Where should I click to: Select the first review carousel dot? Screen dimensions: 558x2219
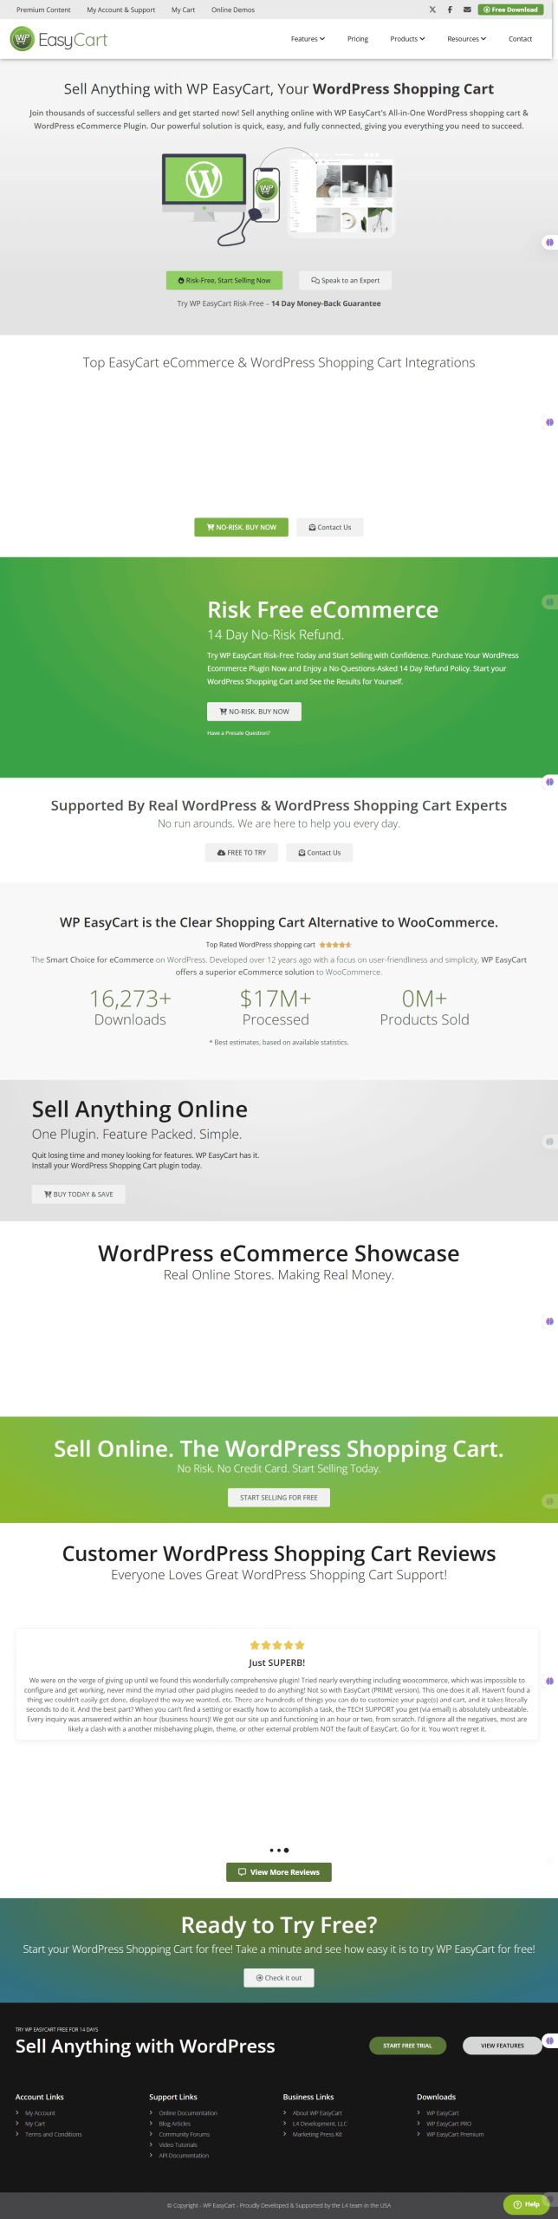point(271,1851)
